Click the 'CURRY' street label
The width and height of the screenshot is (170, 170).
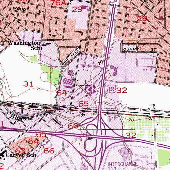coord(131,49)
